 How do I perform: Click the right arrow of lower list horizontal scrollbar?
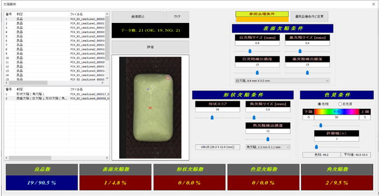[107, 158]
